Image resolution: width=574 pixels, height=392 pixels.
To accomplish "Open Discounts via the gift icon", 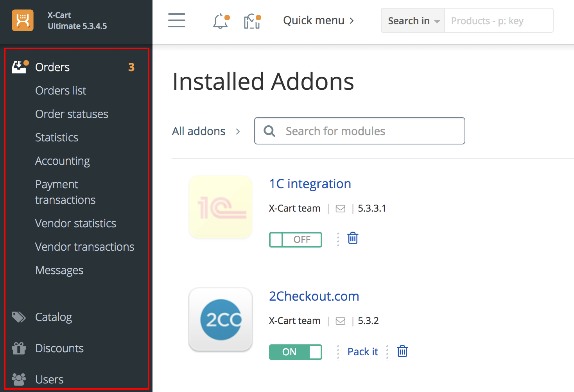I will click(x=18, y=348).
